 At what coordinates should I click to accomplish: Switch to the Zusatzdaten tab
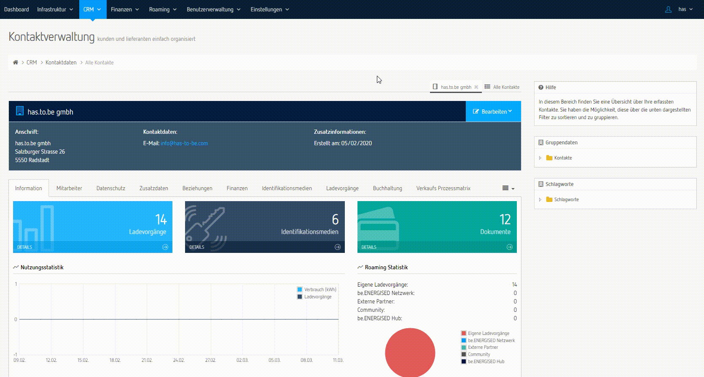click(x=154, y=188)
